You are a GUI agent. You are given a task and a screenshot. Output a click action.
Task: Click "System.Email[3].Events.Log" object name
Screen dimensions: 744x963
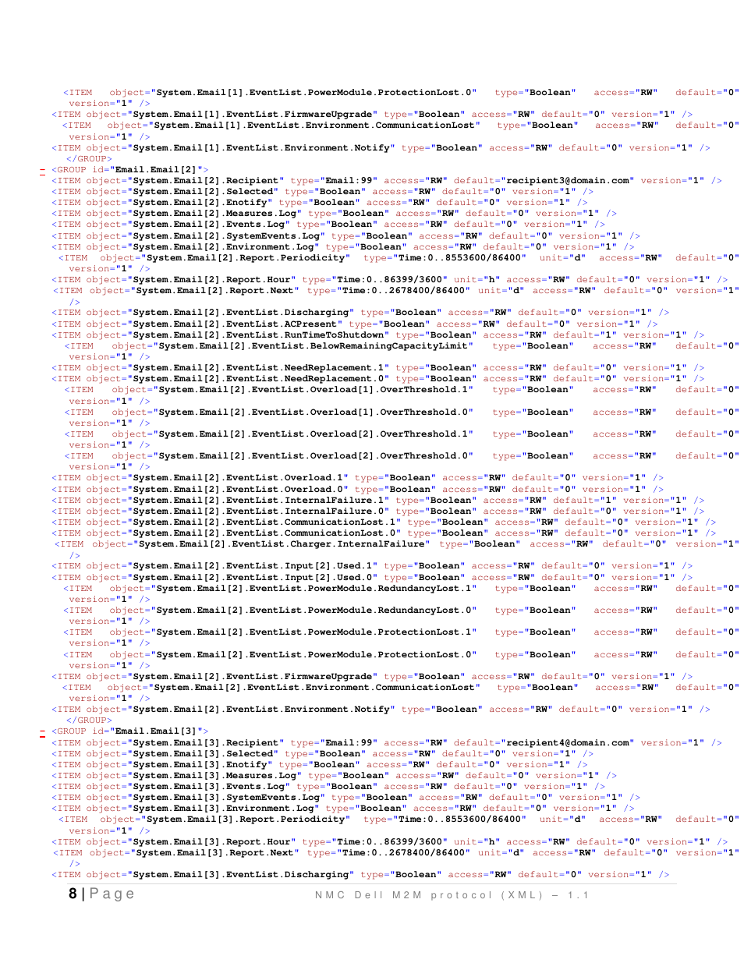click(x=209, y=787)
